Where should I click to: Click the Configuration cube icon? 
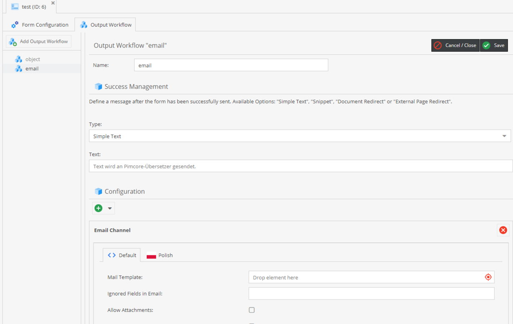[x=98, y=192]
